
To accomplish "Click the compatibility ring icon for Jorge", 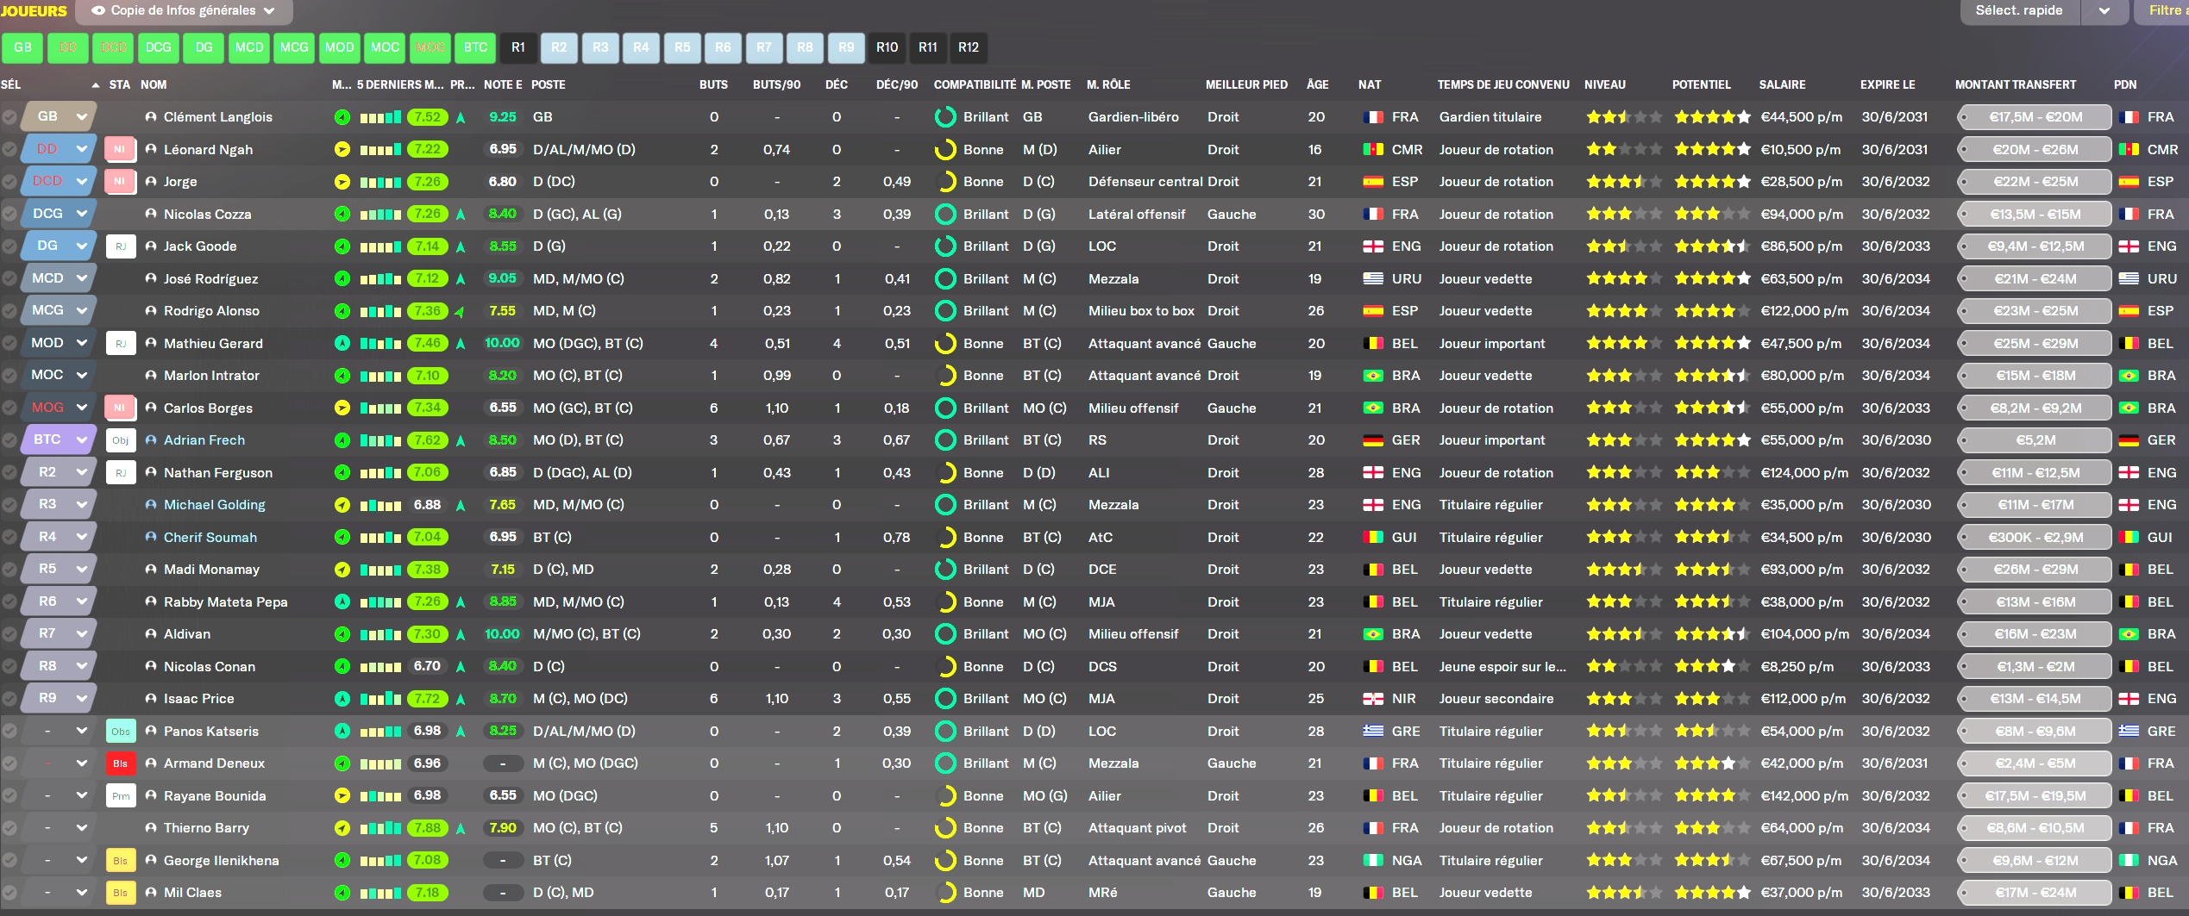I will 946,182.
